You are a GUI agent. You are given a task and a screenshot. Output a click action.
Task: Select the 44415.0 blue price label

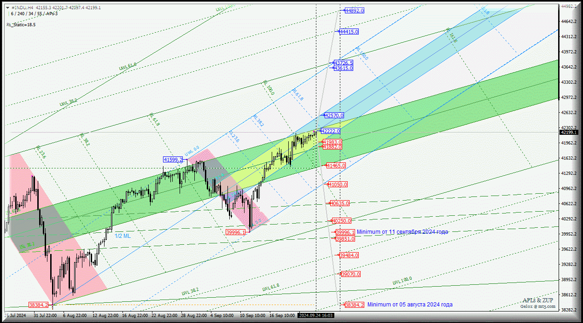coord(349,32)
